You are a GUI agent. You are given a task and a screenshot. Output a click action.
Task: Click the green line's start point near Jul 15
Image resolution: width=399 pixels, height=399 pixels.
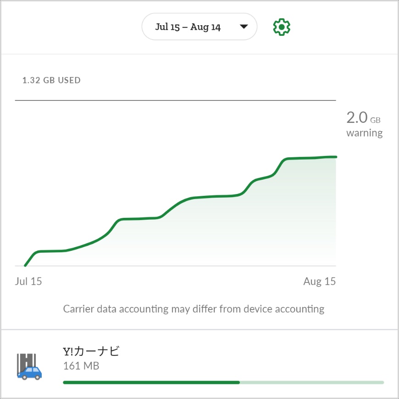point(26,265)
